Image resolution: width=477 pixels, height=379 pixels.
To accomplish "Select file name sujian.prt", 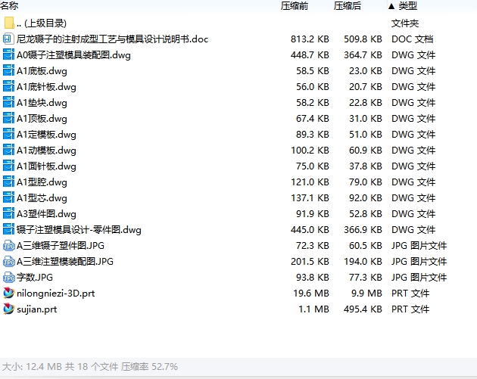I will tap(37, 309).
